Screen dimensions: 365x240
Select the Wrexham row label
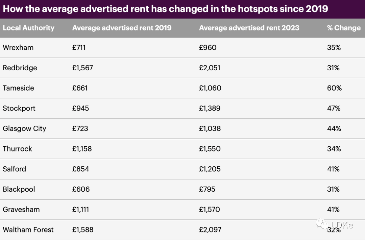pos(18,47)
